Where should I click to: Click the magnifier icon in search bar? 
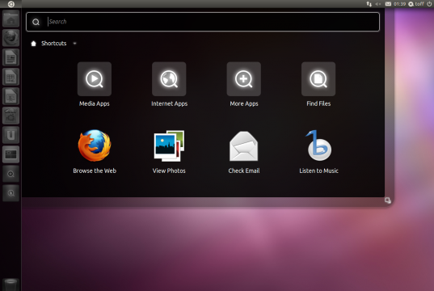(x=36, y=22)
